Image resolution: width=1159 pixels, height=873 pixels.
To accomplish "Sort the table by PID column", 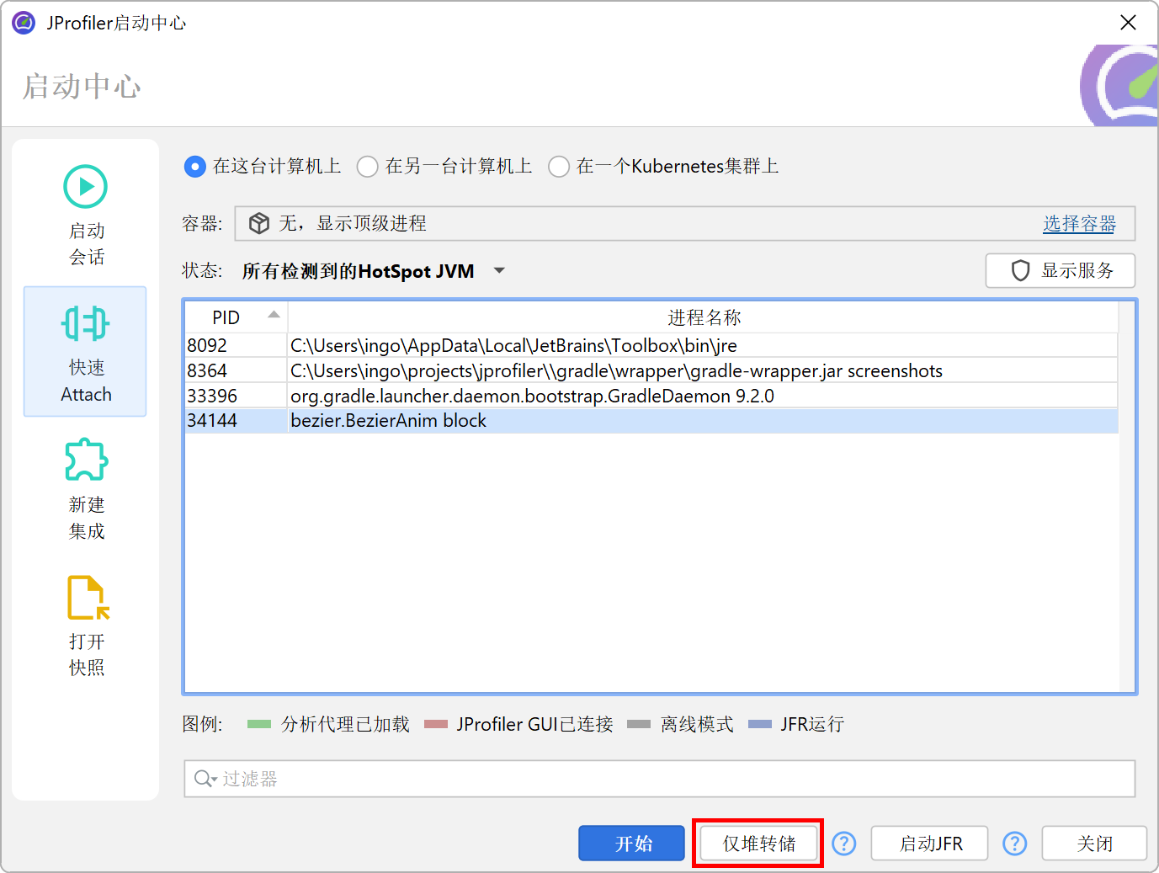I will 236,317.
